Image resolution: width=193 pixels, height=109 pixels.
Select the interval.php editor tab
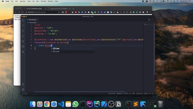32,20
